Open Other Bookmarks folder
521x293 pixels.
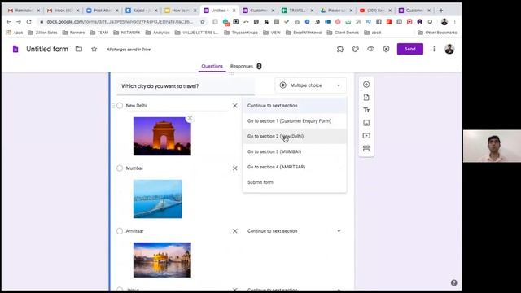(437, 33)
